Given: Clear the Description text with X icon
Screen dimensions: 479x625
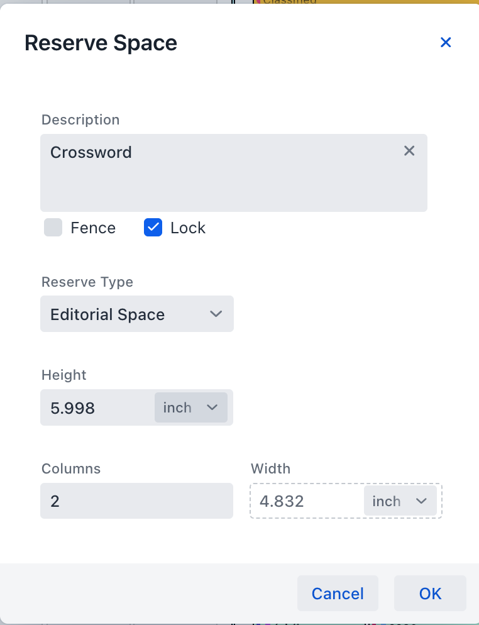Looking at the screenshot, I should [x=409, y=151].
